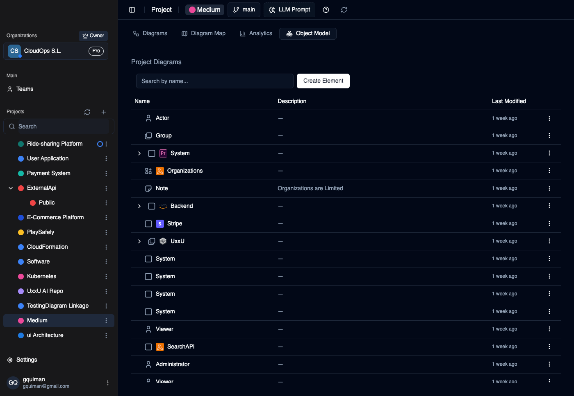574x396 pixels.
Task: Open more options for Stripe row
Action: click(549, 223)
